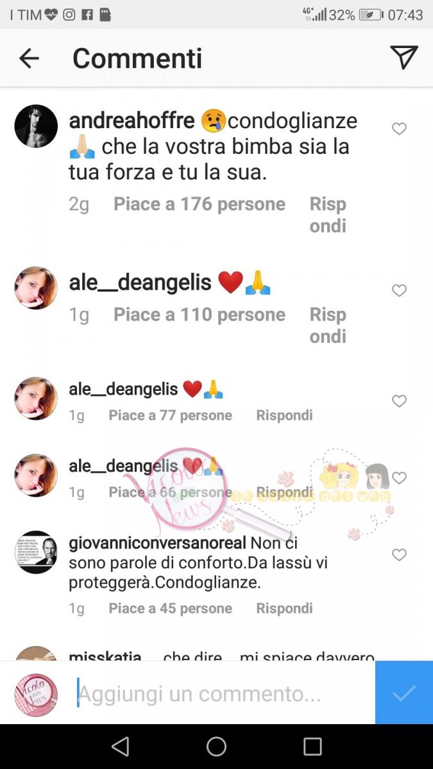The width and height of the screenshot is (433, 769).
Task: Reply to giovanniconversanoreal's comment
Action: pyautogui.click(x=284, y=608)
